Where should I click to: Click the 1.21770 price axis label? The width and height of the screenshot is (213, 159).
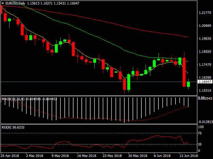205,13
